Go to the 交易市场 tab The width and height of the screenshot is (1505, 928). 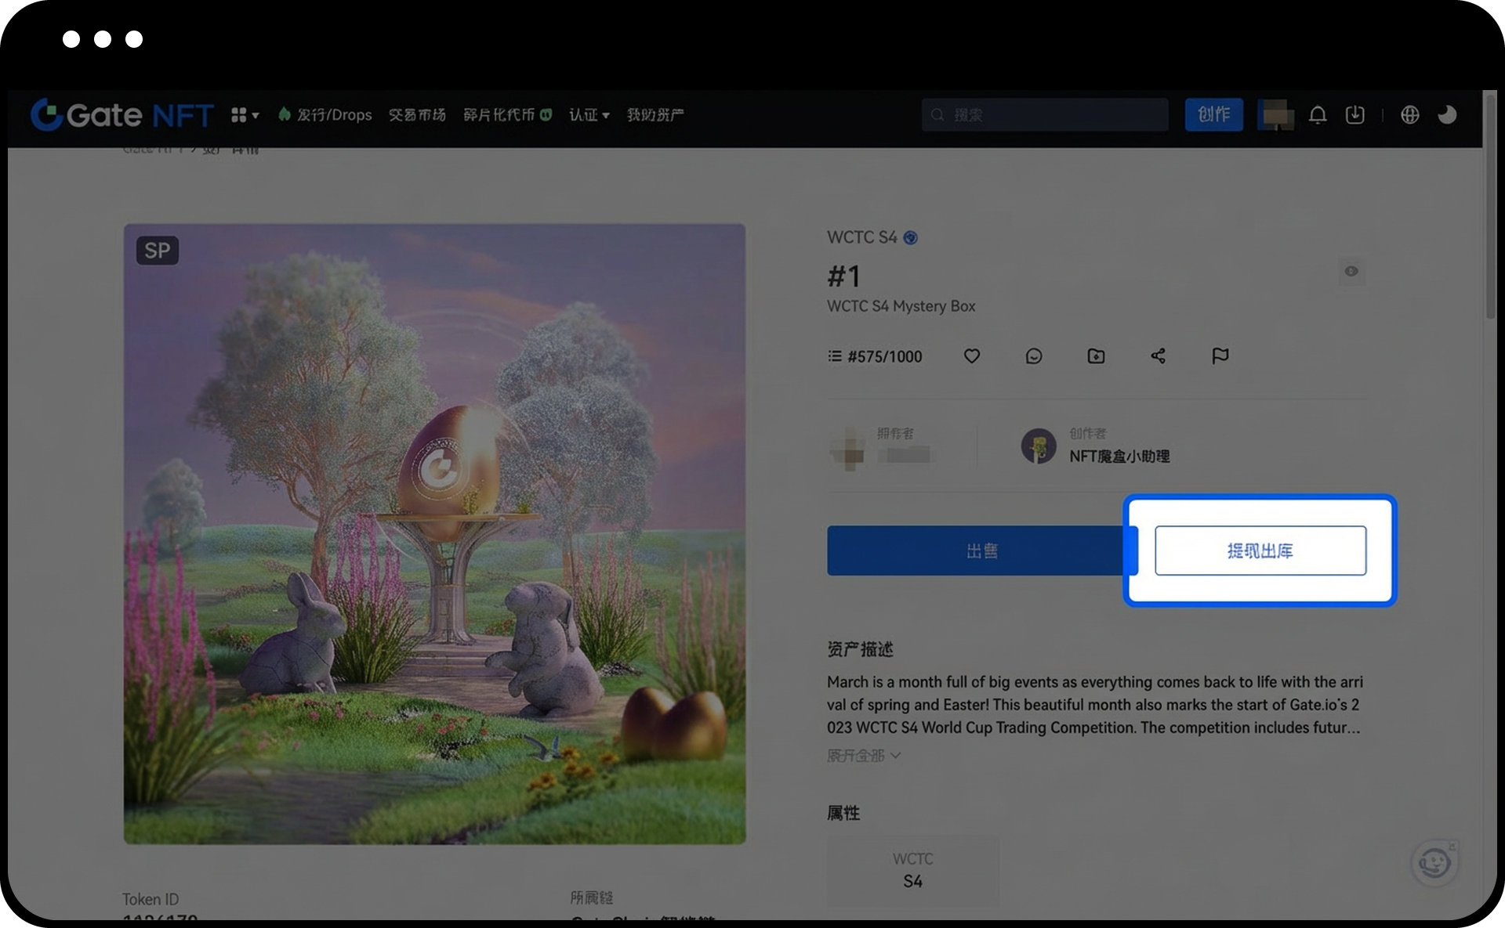pos(417,115)
